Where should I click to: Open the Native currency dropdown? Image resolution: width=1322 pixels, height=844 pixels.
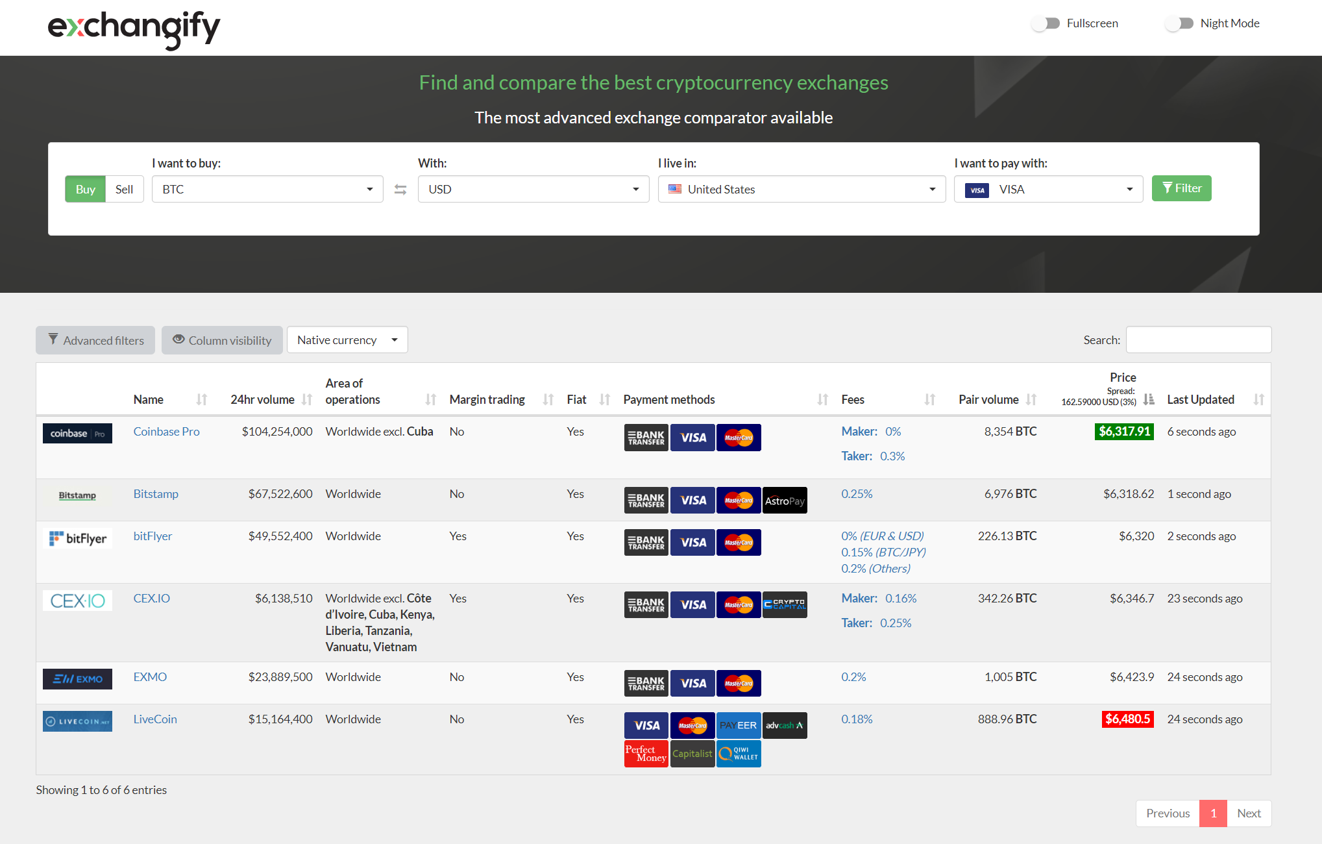pyautogui.click(x=347, y=340)
